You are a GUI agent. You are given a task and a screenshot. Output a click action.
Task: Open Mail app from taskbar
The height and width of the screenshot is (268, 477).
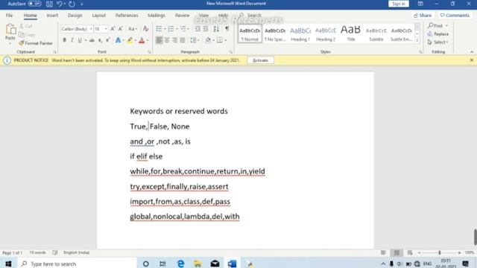pyautogui.click(x=215, y=264)
